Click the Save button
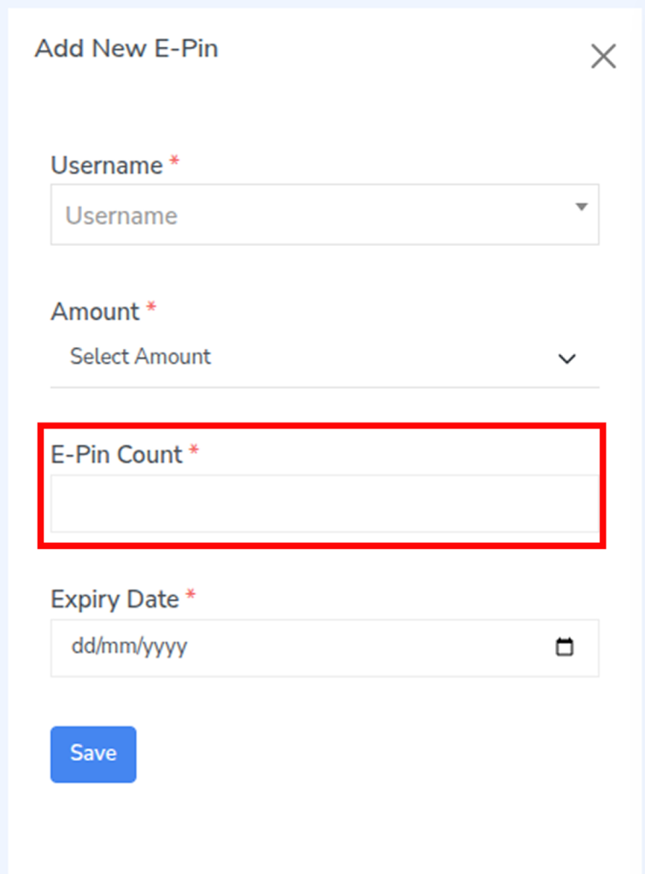Screen dimensions: 645x874 pyautogui.click(x=93, y=754)
